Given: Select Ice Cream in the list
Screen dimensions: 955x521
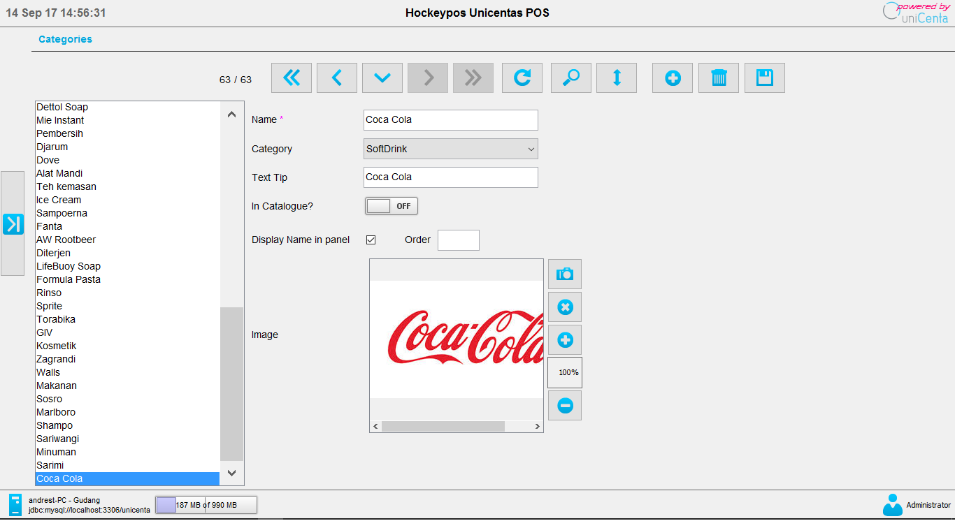Looking at the screenshot, I should pyautogui.click(x=128, y=200).
